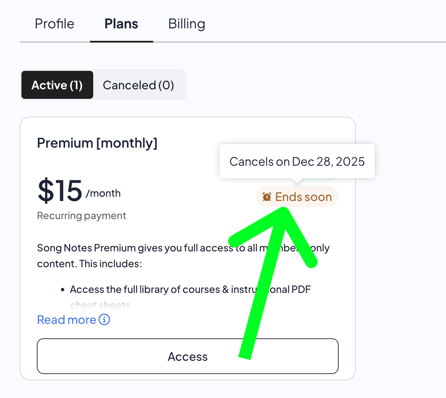Screen dimensions: 446x398
Task: Click the info circle icon beside Read more
Action: tap(104, 319)
